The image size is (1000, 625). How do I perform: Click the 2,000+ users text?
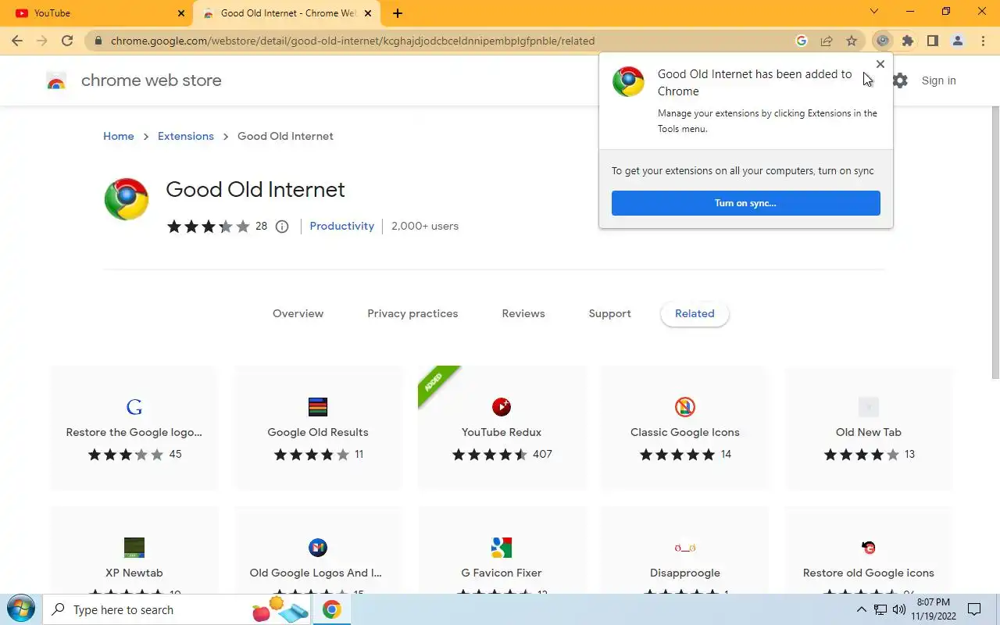(x=425, y=227)
